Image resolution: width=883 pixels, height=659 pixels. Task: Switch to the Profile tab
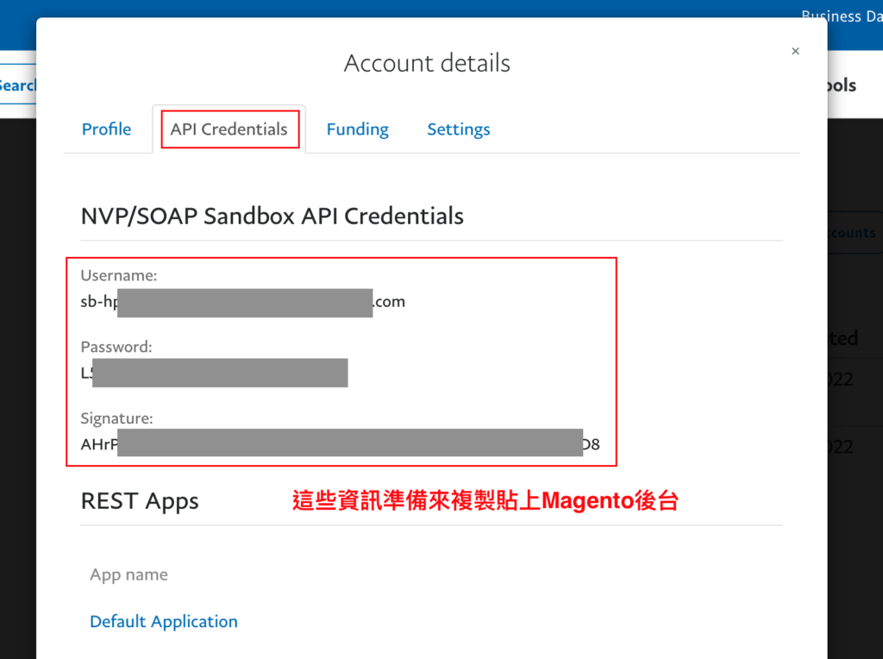(106, 129)
